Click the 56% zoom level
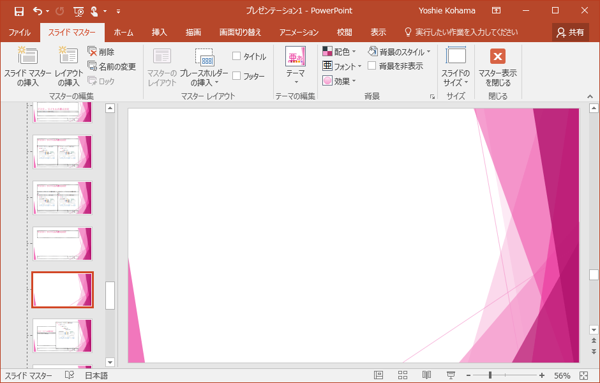 562,376
